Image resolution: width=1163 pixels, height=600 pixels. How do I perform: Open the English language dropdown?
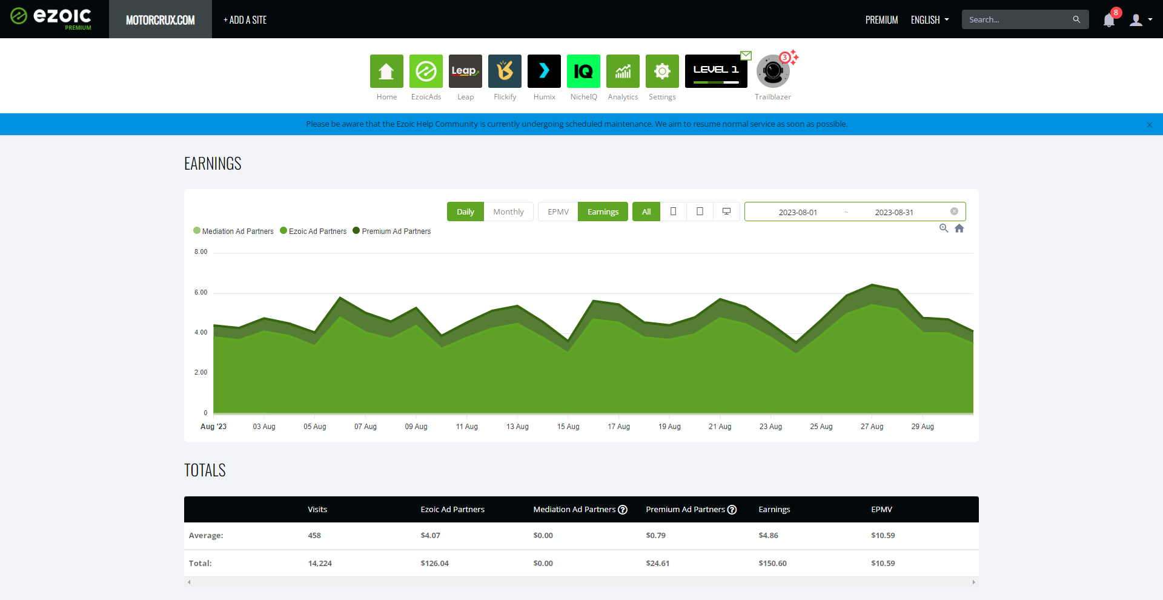930,20
